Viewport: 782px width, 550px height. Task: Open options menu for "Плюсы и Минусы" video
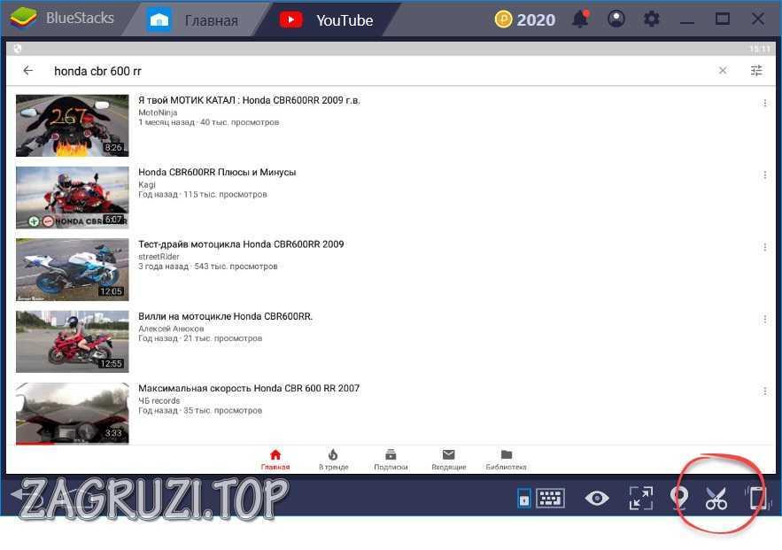click(x=764, y=175)
